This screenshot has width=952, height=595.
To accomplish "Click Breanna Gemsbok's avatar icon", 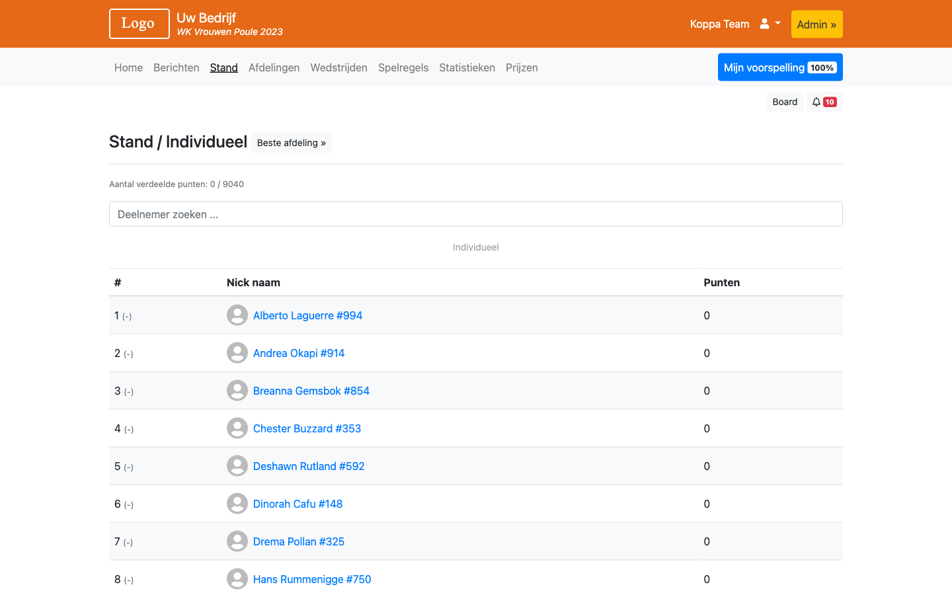I will (x=237, y=391).
